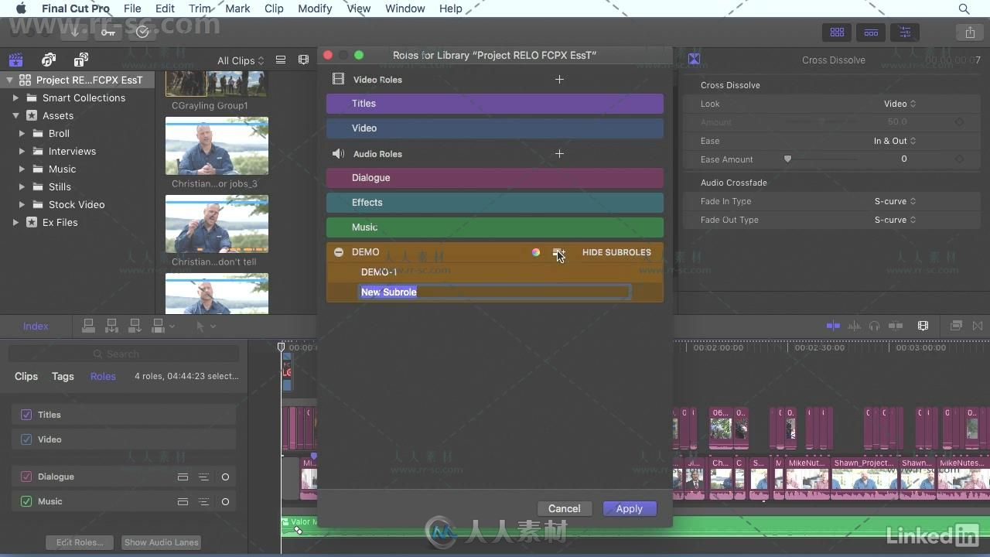Switch to the Tags tab in Index
This screenshot has height=557, width=990.
point(63,376)
